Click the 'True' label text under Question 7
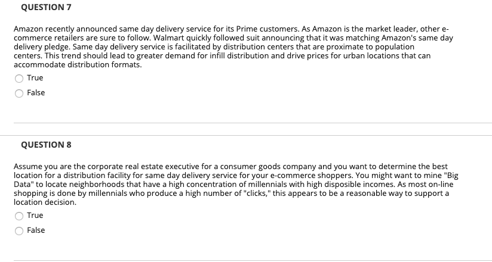492x262 pixels. tap(35, 78)
